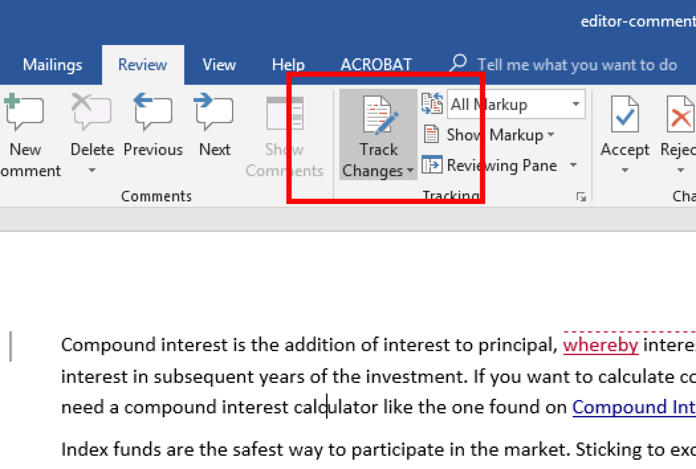696x469 pixels.
Task: Toggle Show Comments visibility
Action: (284, 136)
